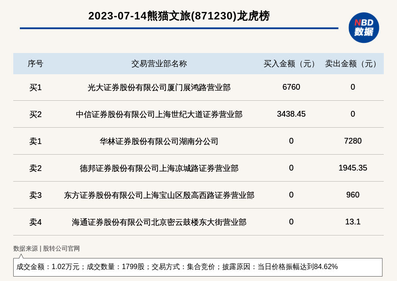Click the 数据来源 | 股转公司官网 source note
This screenshot has height=281, width=397.
click(x=46, y=249)
